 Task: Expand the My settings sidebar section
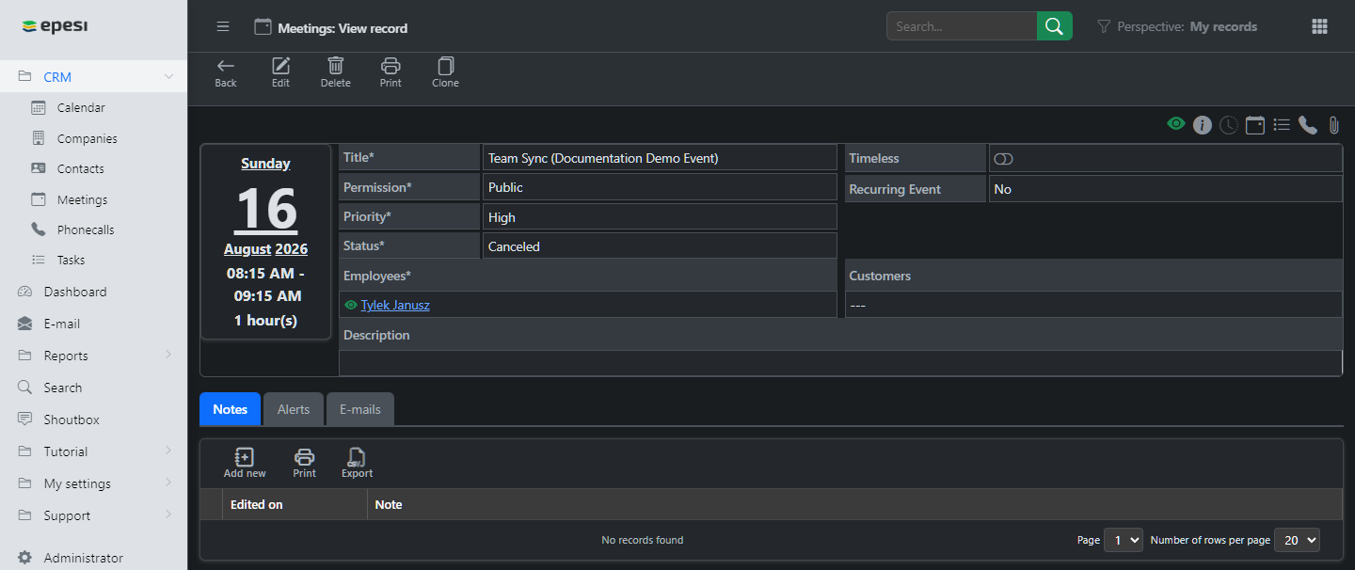(168, 483)
